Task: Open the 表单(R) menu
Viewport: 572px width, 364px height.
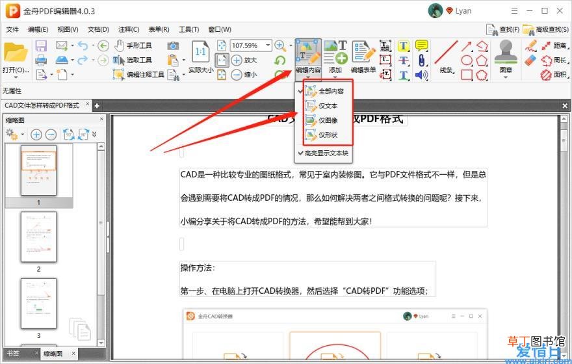Action: pyautogui.click(x=159, y=29)
